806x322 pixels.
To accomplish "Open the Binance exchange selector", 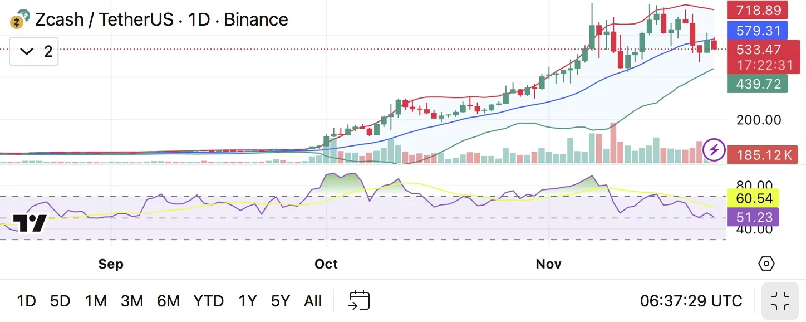I will coord(256,19).
